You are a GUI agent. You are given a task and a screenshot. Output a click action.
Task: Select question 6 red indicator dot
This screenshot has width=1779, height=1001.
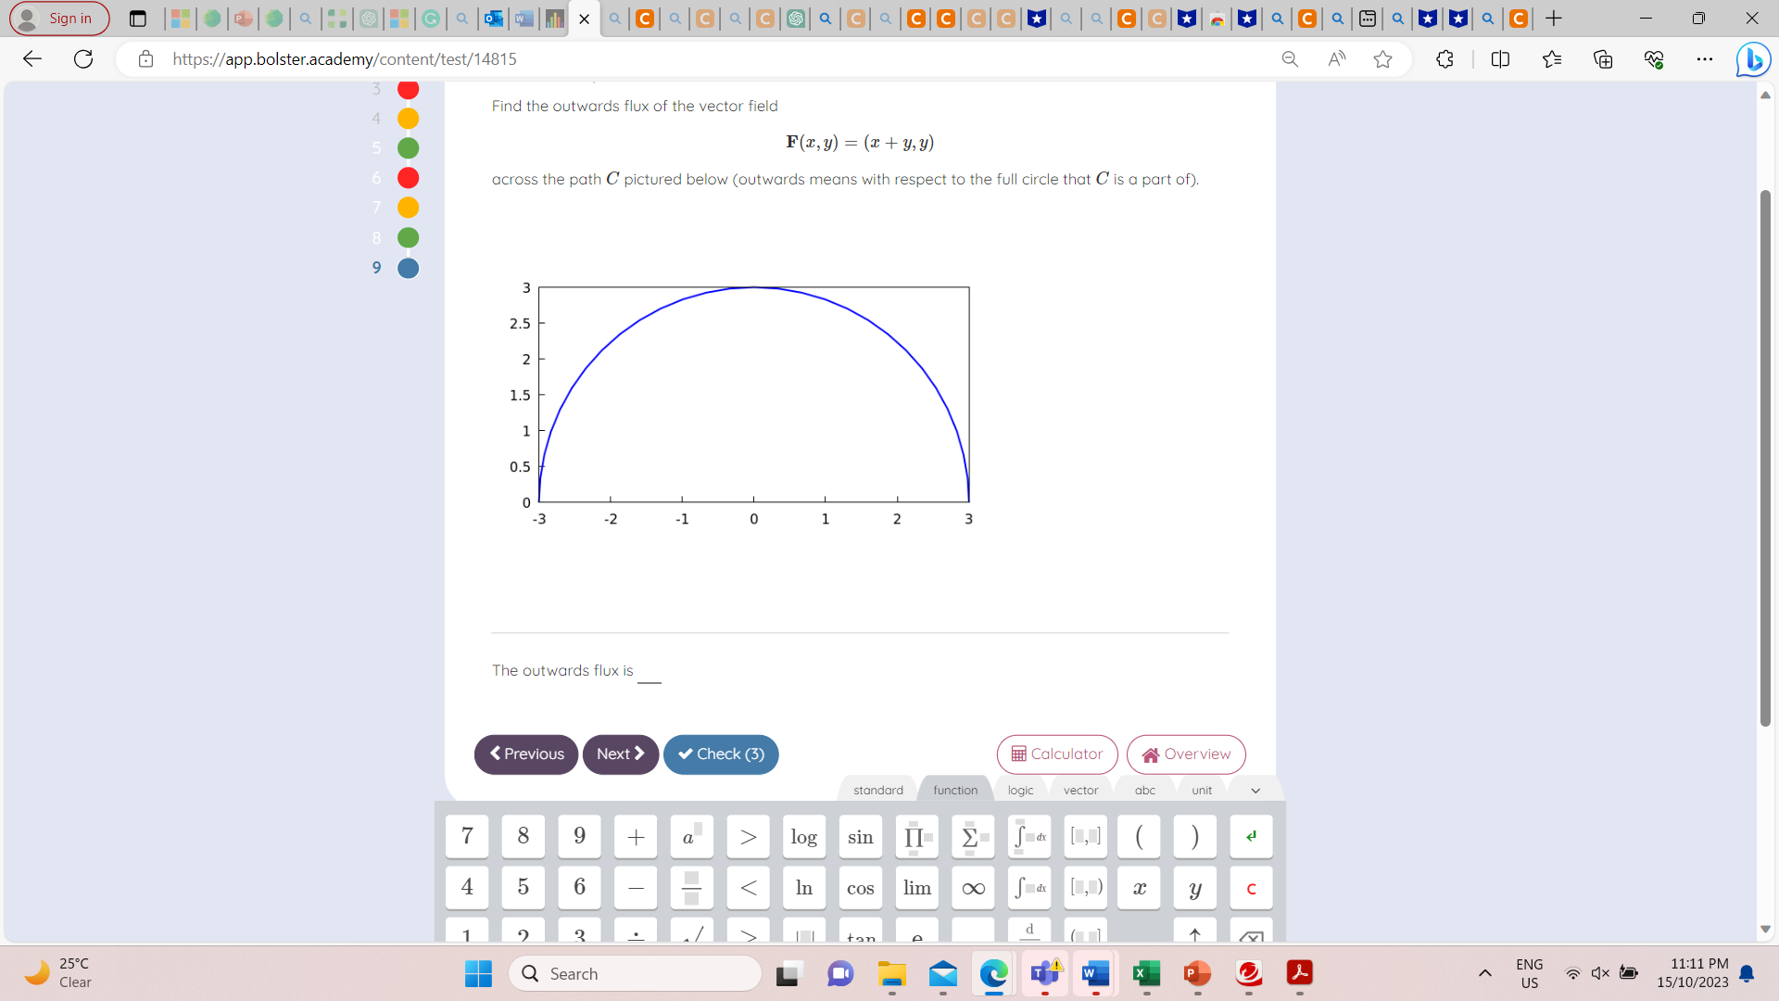(408, 178)
